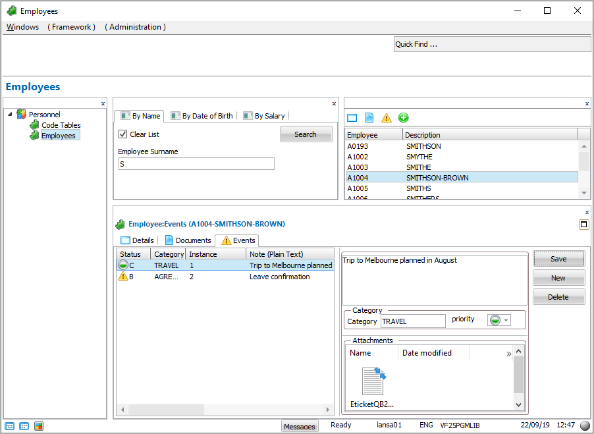Select the Code Tables tree item

tap(61, 125)
